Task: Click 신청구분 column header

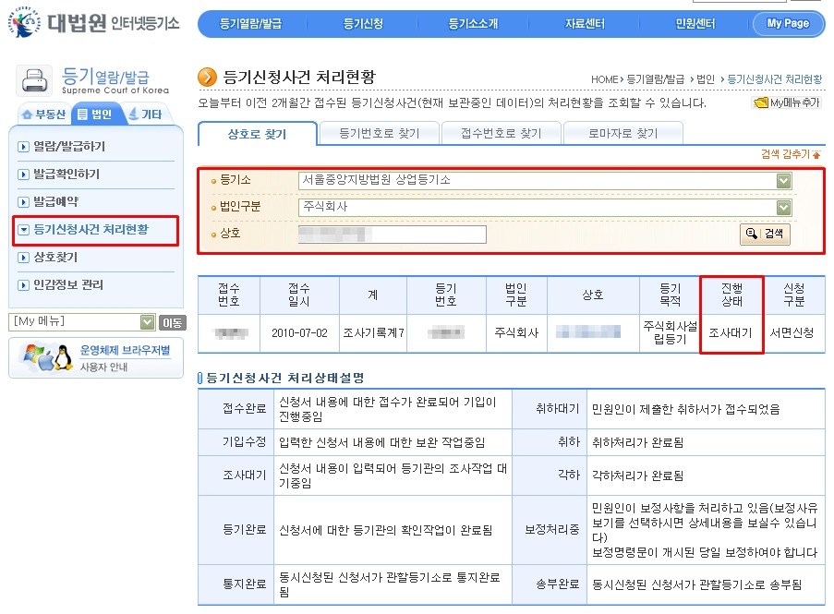Action: pyautogui.click(x=794, y=295)
